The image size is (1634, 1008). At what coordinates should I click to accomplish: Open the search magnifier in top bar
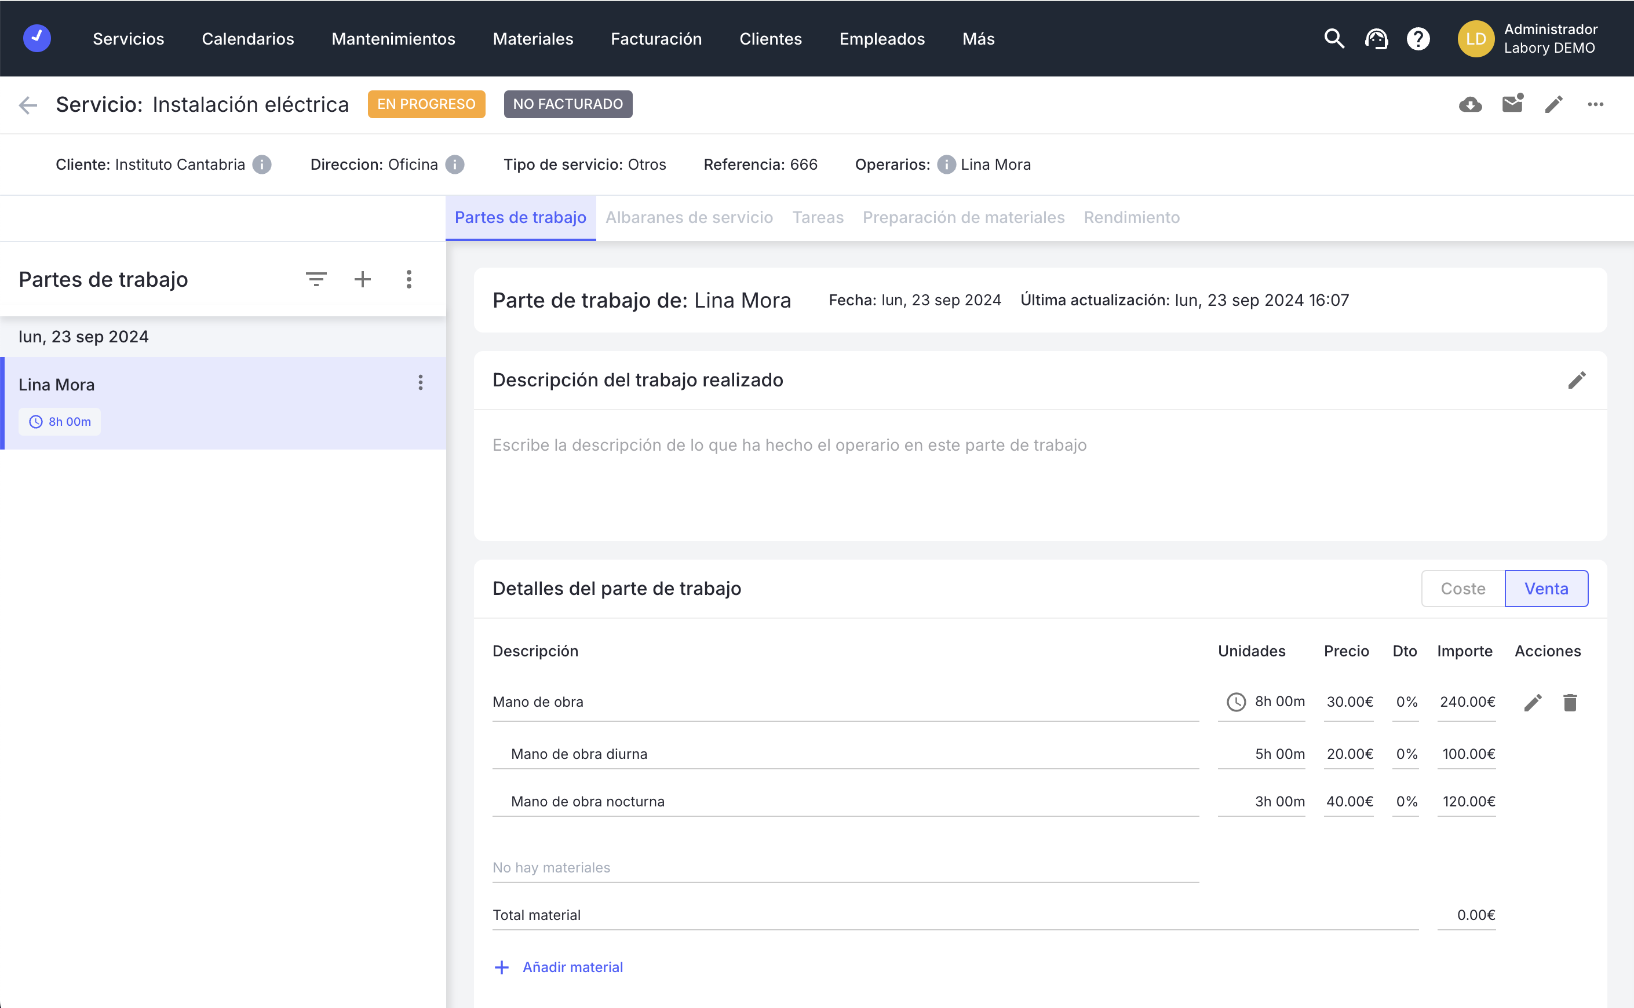tap(1333, 39)
